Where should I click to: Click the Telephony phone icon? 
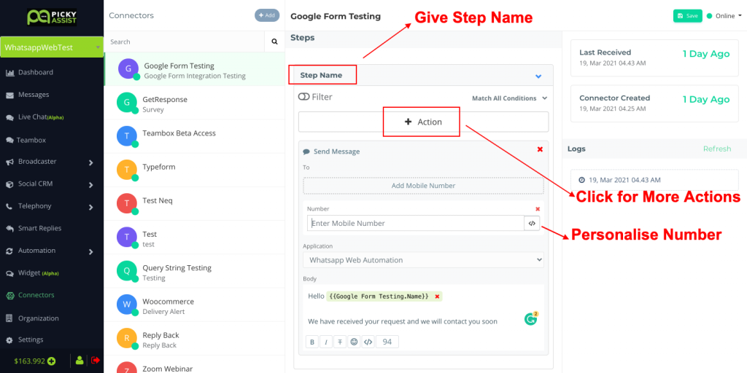(x=9, y=206)
